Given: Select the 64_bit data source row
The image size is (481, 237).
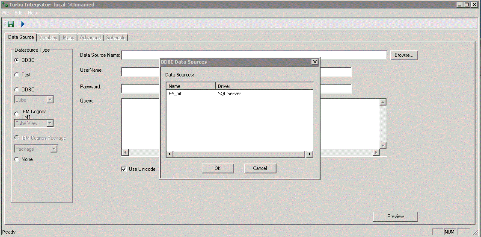Looking at the screenshot, I should point(240,94).
